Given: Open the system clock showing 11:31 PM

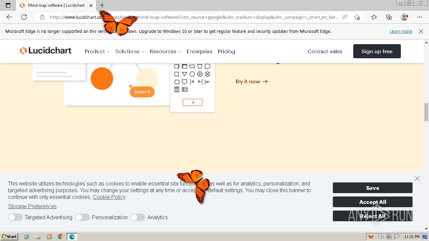Looking at the screenshot, I should [412, 237].
